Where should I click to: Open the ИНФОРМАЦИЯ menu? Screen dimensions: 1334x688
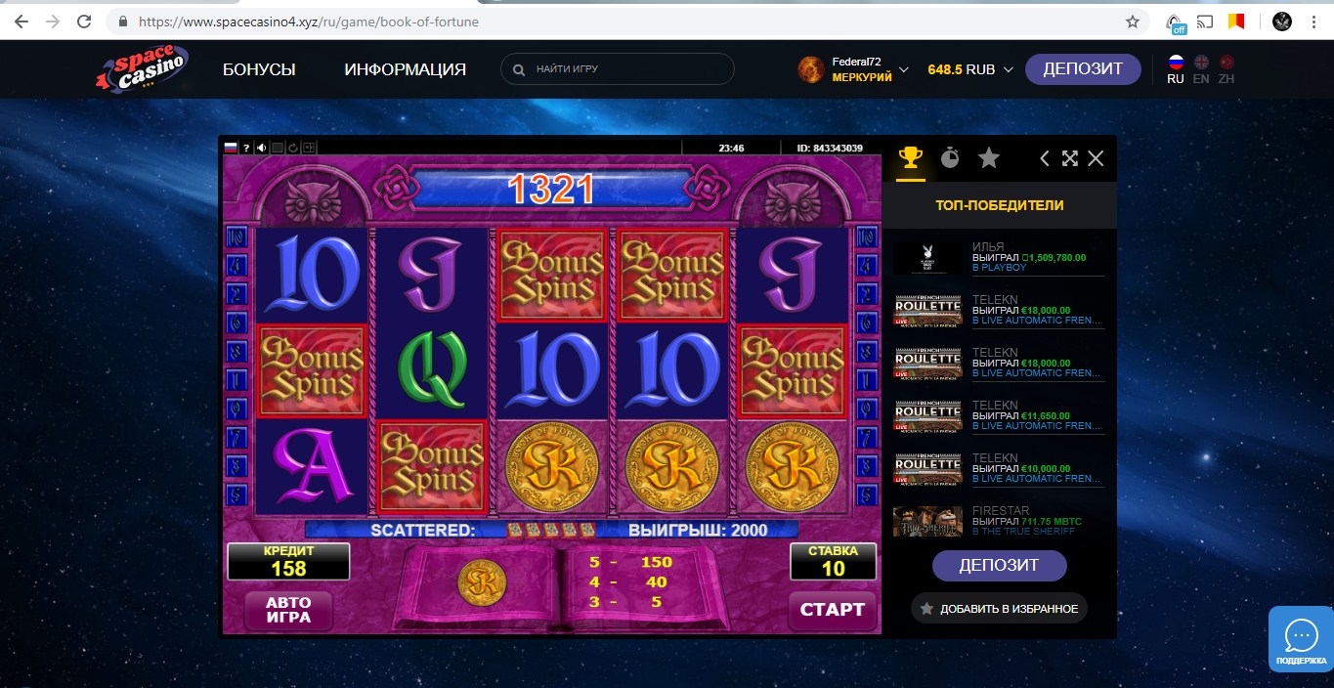pyautogui.click(x=405, y=69)
